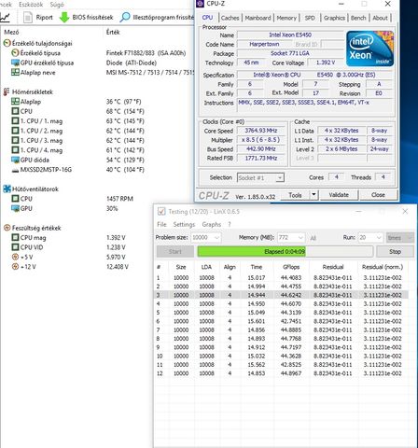Image resolution: width=418 pixels, height=448 pixels.
Task: Switch to the Graphics tab in CPU-Z
Action: (334, 18)
